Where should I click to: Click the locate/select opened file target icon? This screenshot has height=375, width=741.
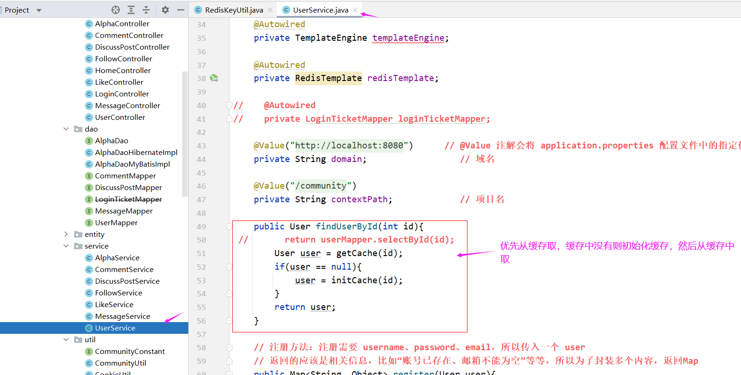pyautogui.click(x=116, y=10)
